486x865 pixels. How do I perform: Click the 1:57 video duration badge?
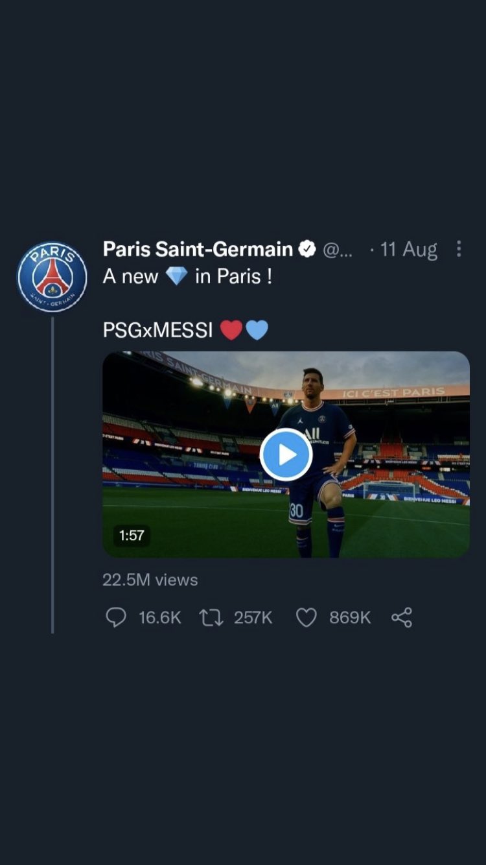click(x=132, y=535)
